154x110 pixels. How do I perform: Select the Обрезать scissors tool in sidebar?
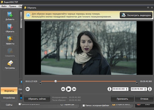[x=10, y=28]
